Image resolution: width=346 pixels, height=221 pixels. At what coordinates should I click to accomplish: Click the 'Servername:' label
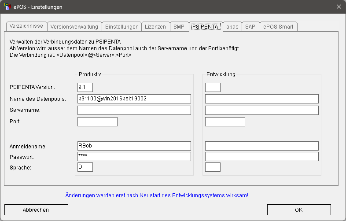(x=25, y=110)
